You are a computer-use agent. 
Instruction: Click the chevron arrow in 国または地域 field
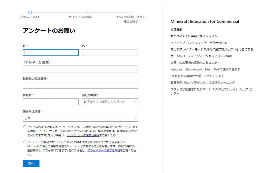pos(135,118)
